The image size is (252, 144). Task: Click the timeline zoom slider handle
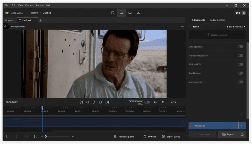point(46,136)
